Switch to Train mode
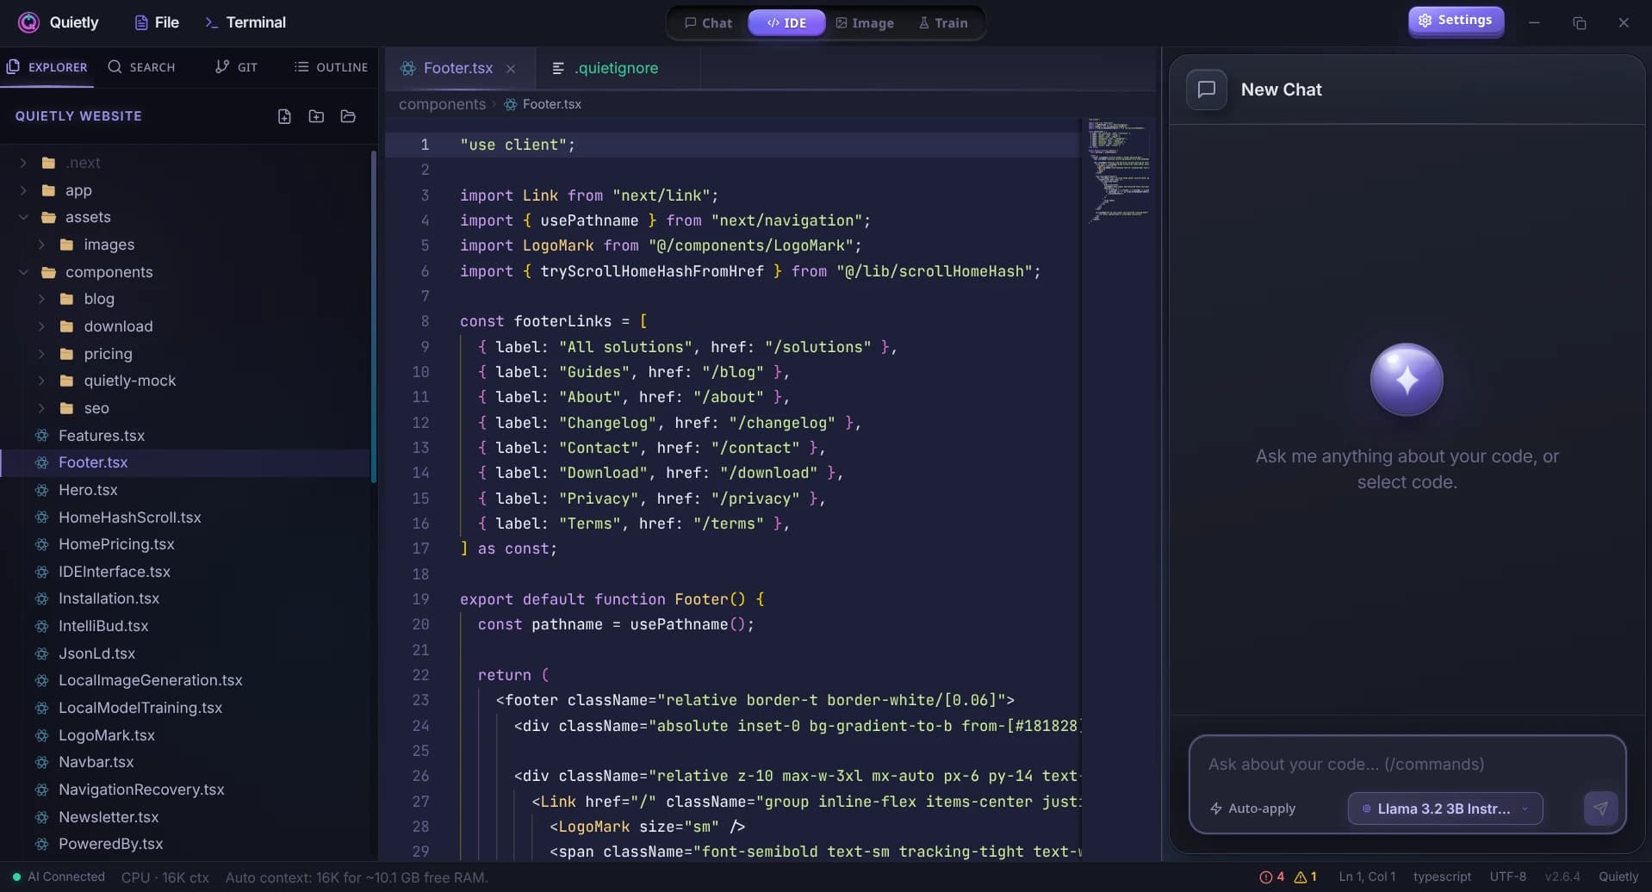This screenshot has height=892, width=1652. tap(943, 23)
